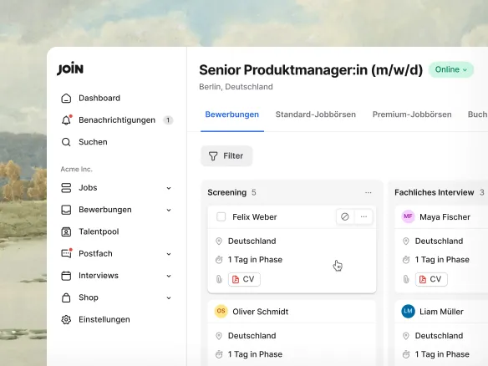Expand the Postfach sidebar chevron
The height and width of the screenshot is (366, 488).
pos(169,254)
